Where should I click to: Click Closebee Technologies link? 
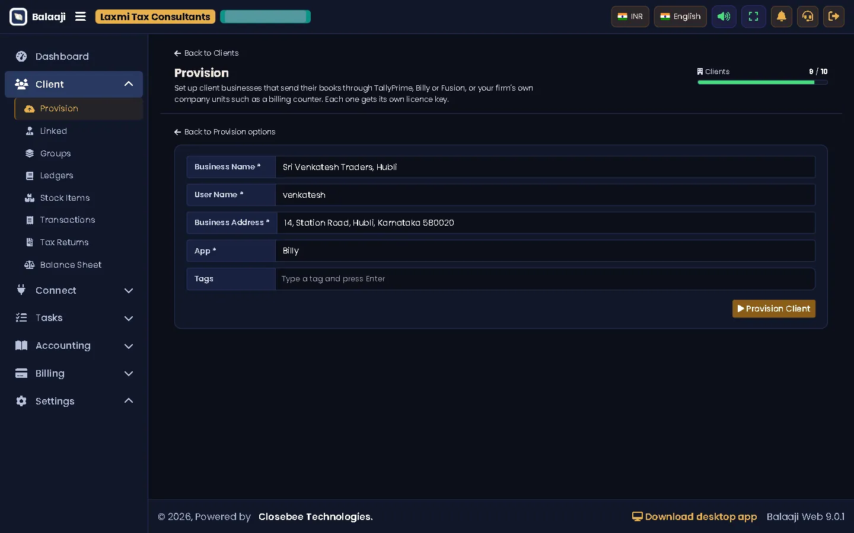[x=316, y=516]
